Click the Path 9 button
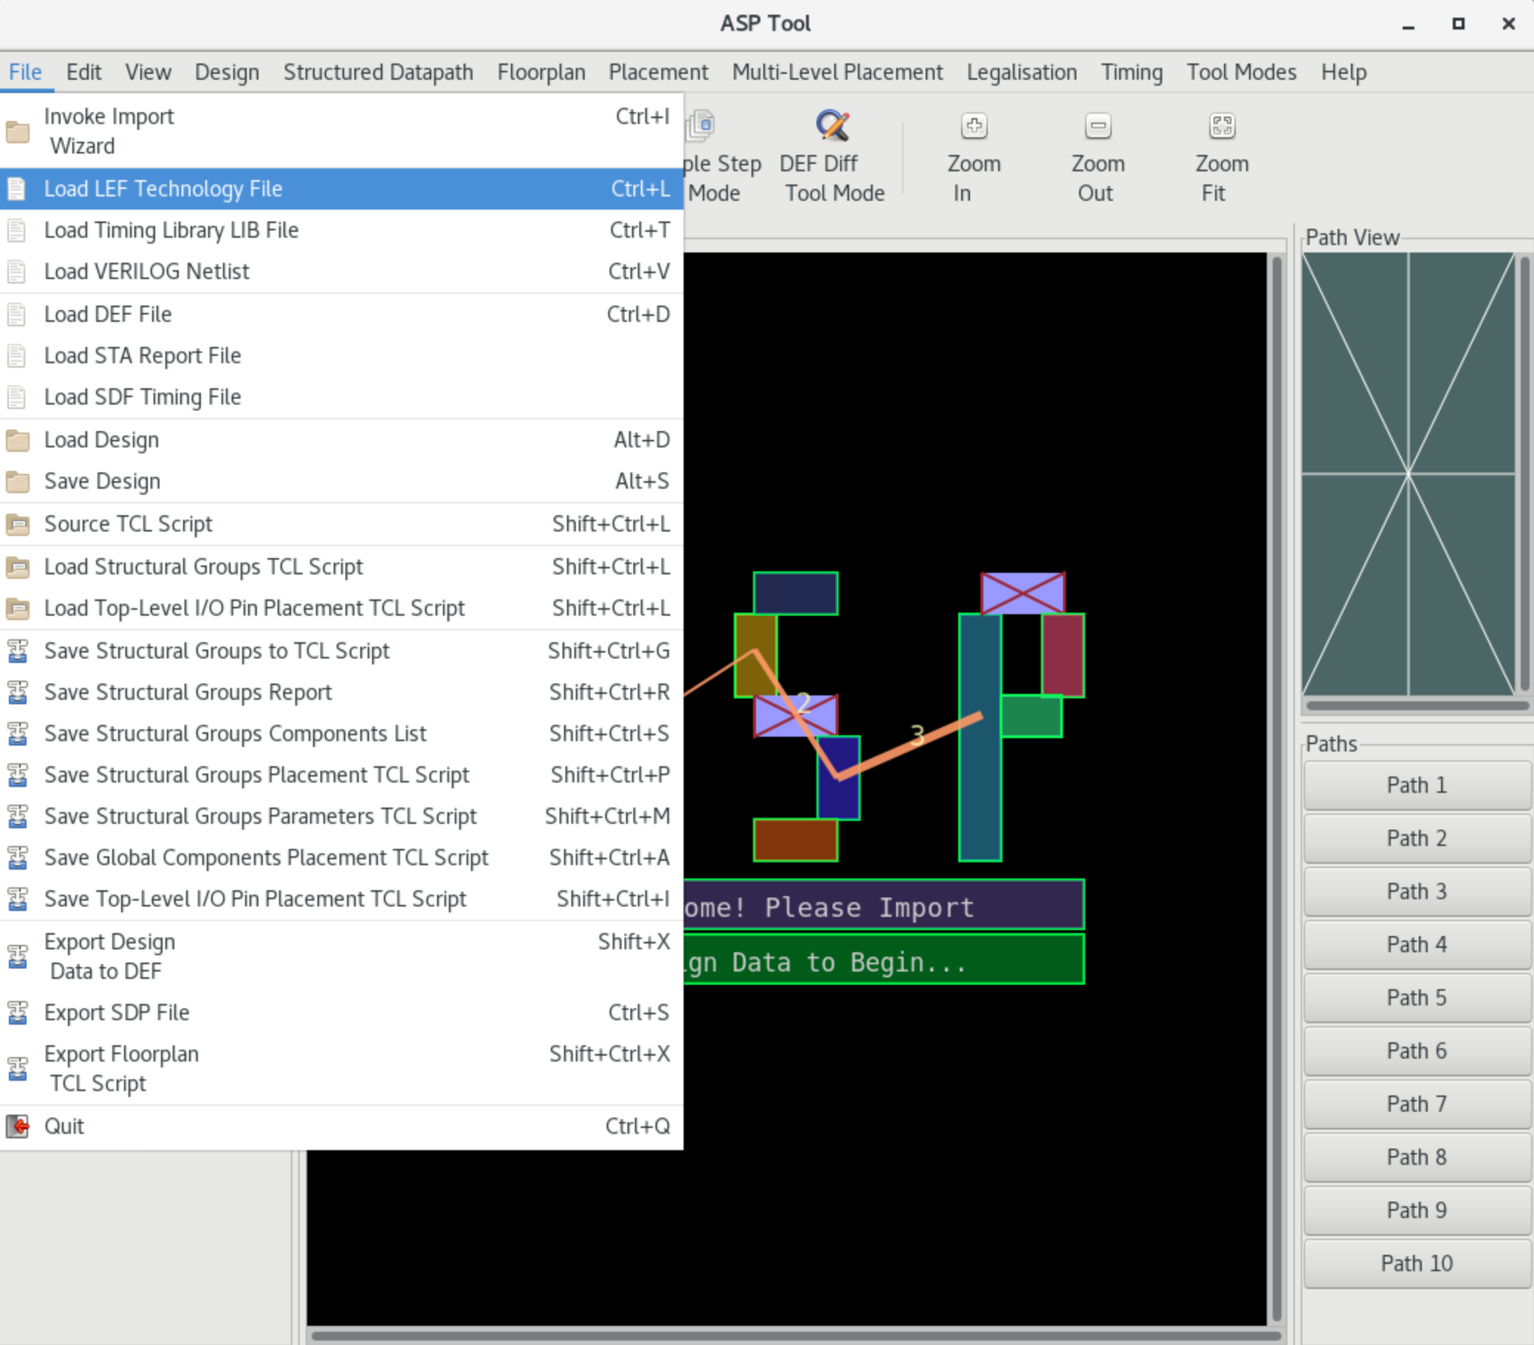This screenshot has width=1534, height=1345. (1417, 1211)
